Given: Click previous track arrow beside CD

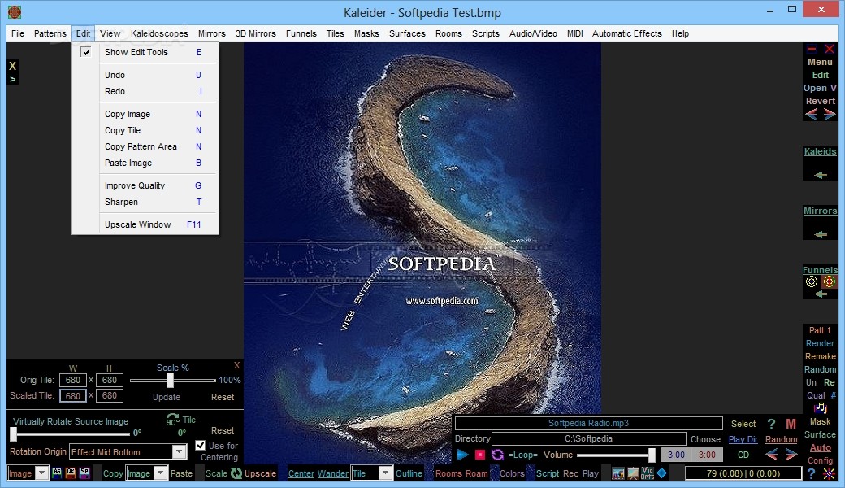Looking at the screenshot, I should [772, 455].
